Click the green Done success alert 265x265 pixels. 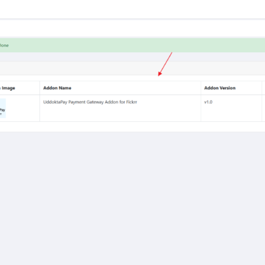[132, 45]
